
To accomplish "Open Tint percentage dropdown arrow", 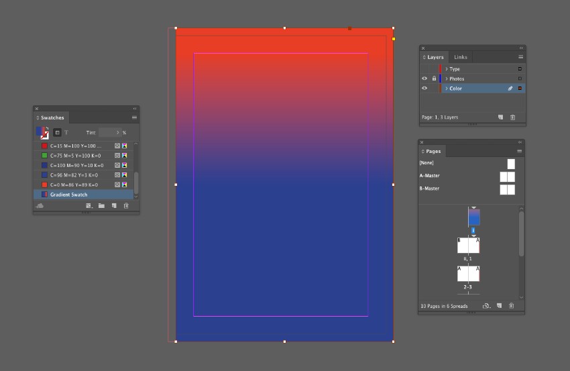I will click(118, 132).
